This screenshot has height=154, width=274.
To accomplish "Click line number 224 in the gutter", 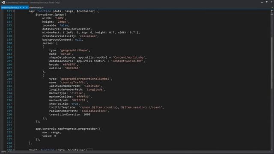I will [9, 129].
